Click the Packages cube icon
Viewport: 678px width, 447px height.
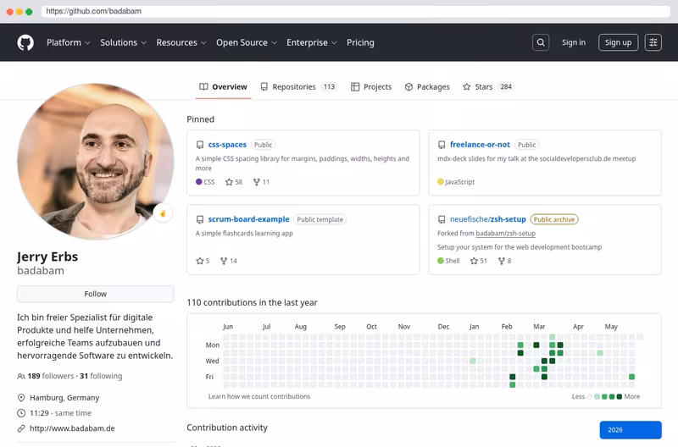[x=408, y=87]
